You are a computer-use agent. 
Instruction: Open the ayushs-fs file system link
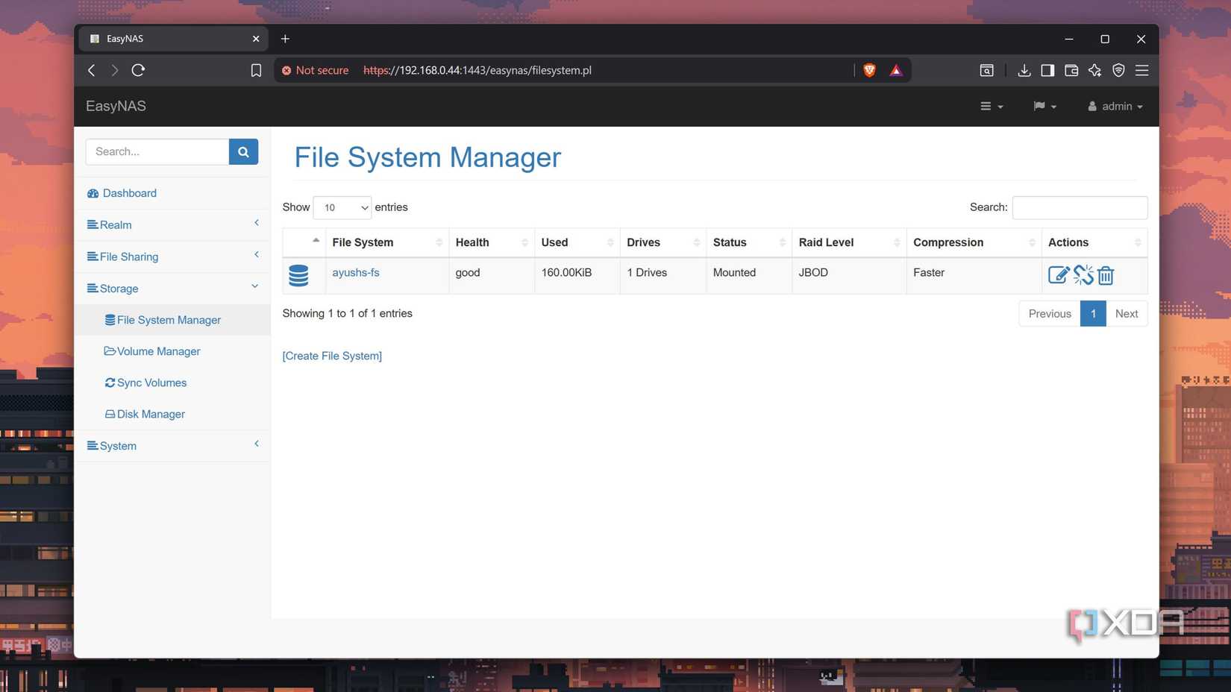(x=356, y=273)
